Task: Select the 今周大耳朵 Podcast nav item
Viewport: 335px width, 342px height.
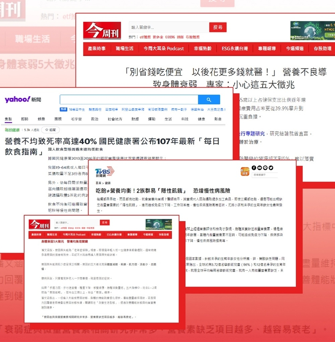Action: tap(164, 49)
